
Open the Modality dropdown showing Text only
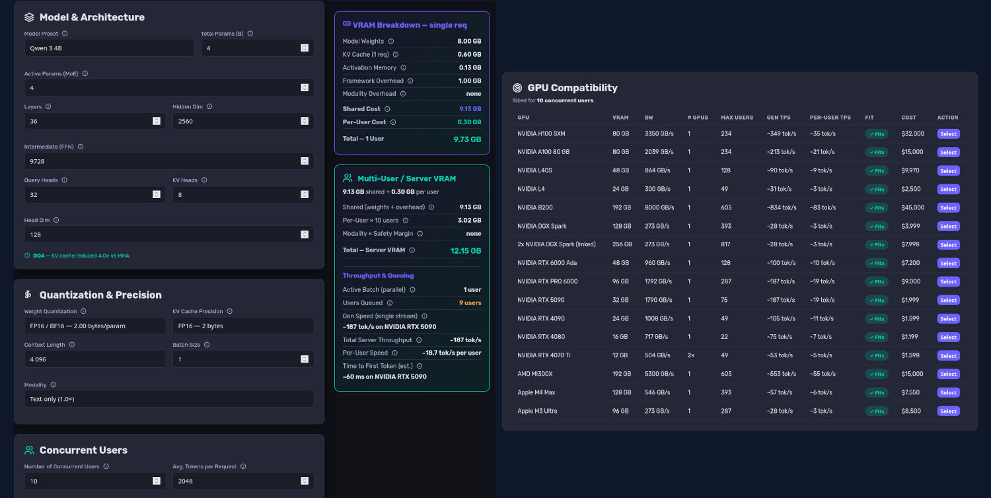[169, 399]
